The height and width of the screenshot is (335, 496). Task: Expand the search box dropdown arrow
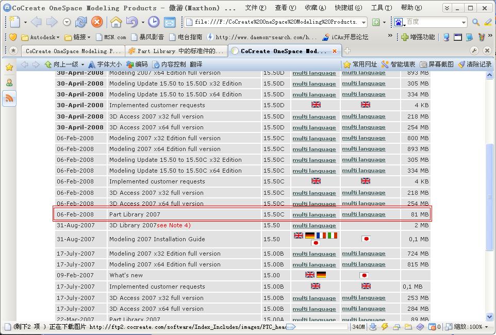point(464,22)
